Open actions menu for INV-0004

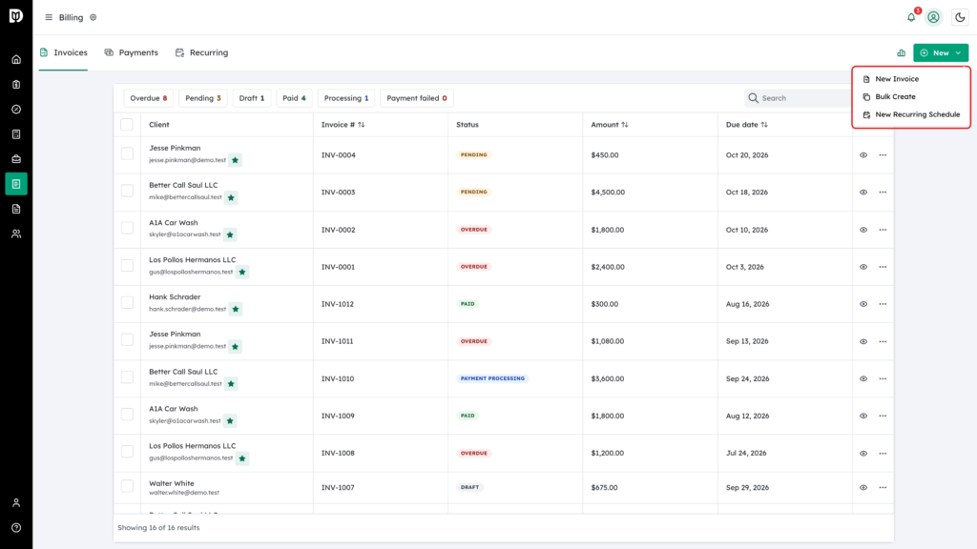click(883, 155)
